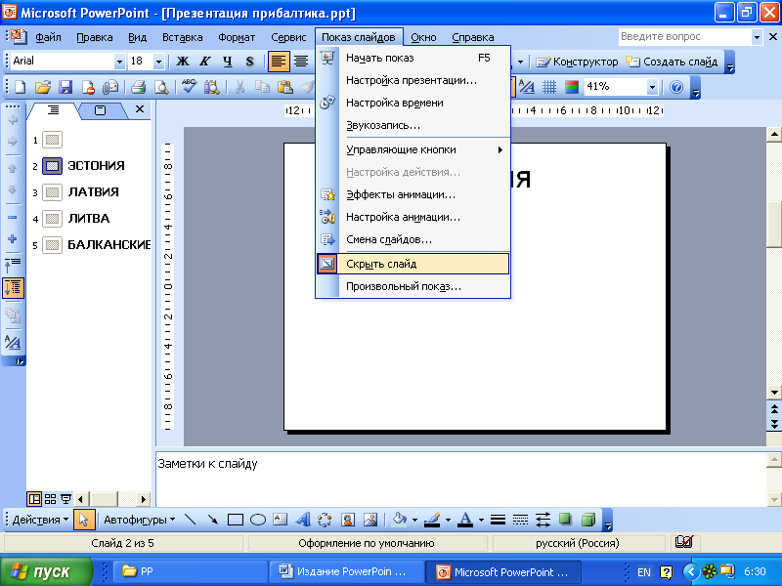Select the Arrow drawing tool
This screenshot has height=586, width=782.
click(x=213, y=520)
